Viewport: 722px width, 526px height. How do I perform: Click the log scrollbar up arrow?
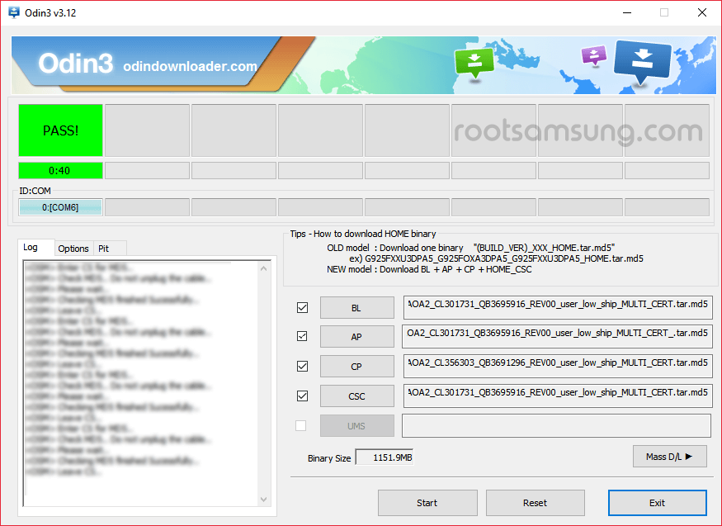point(263,268)
